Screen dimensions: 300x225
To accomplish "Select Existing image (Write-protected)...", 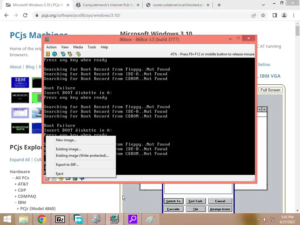I will click(x=80, y=156).
